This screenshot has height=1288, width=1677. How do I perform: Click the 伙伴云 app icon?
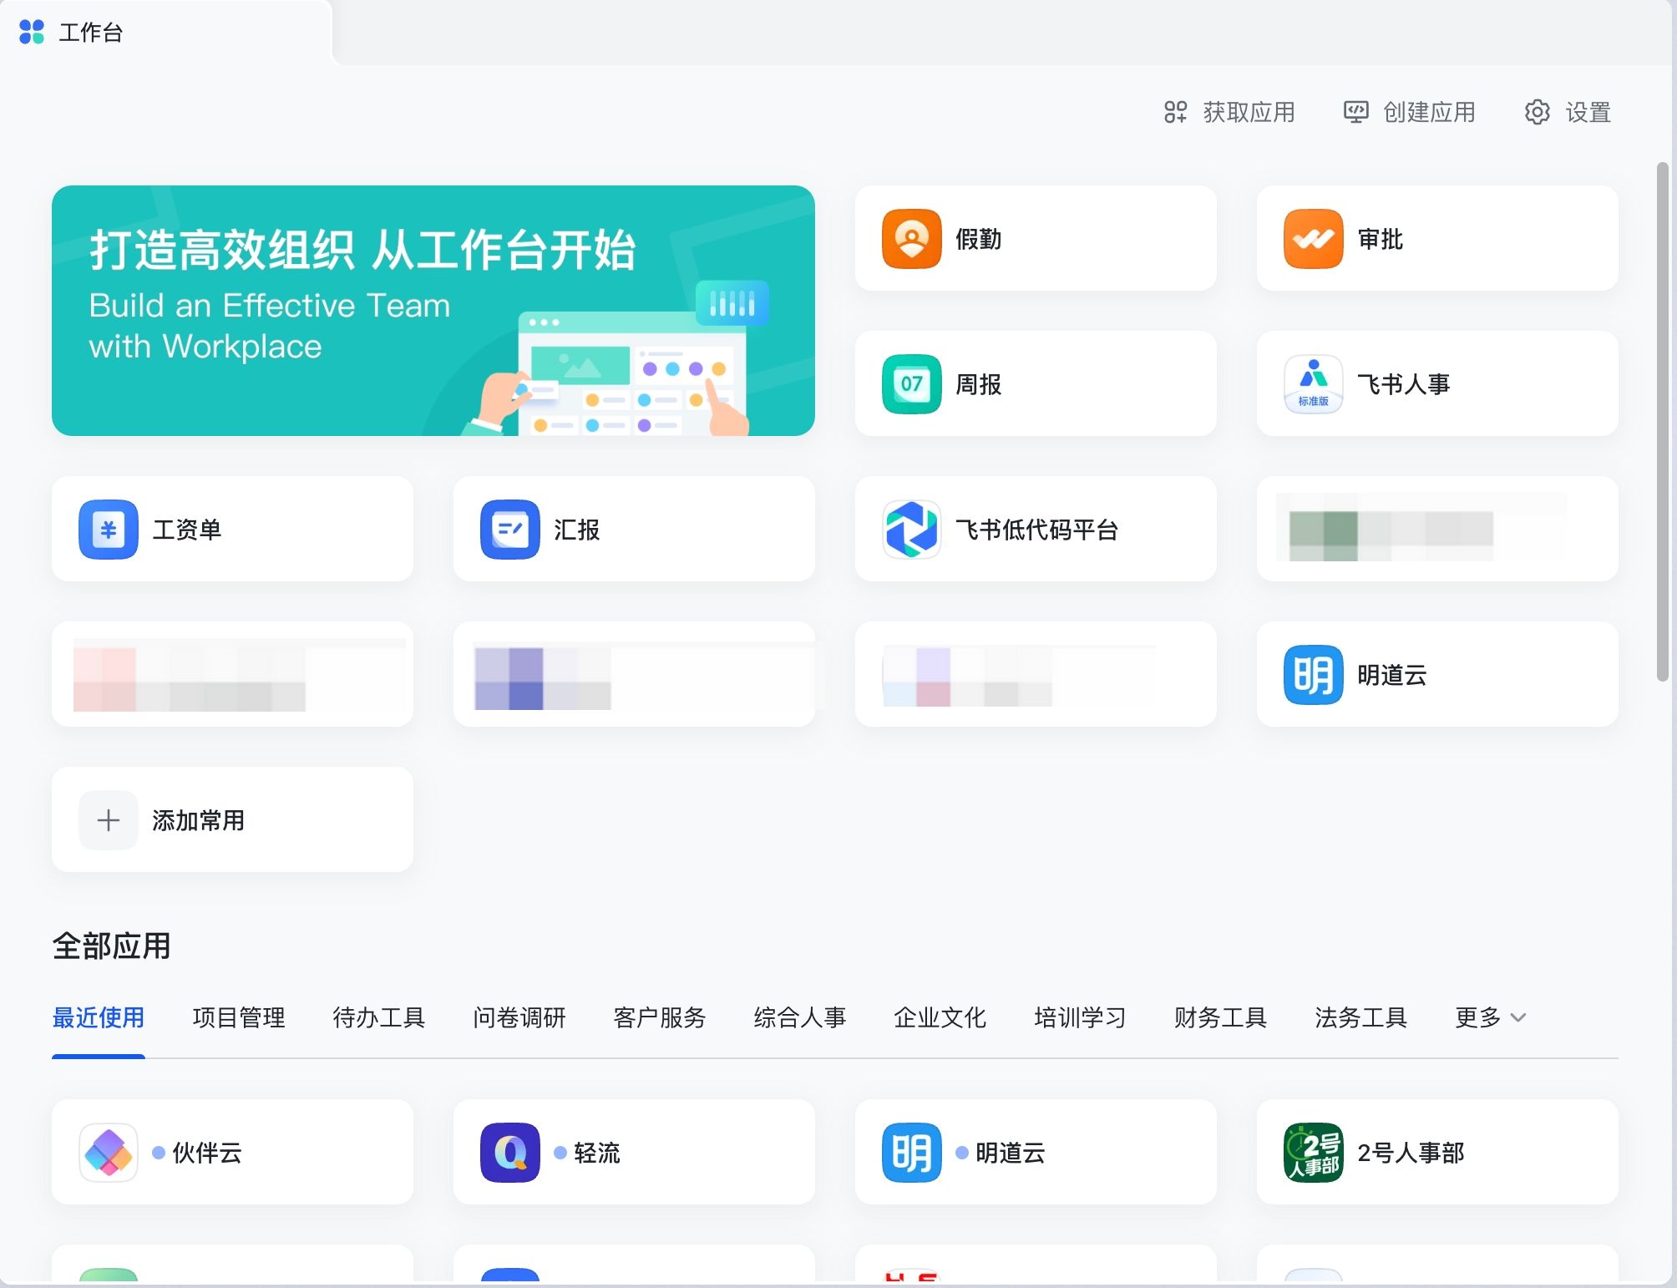coord(109,1153)
